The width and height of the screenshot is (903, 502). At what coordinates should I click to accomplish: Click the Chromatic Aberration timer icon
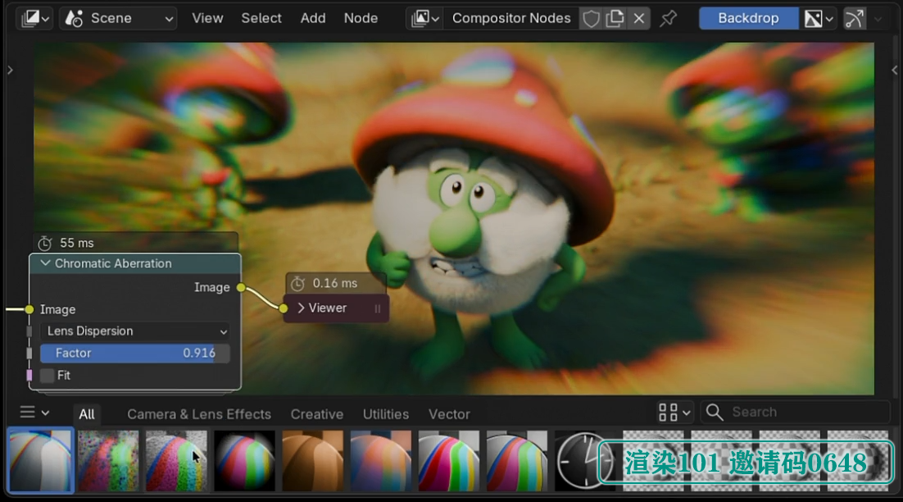tap(45, 244)
